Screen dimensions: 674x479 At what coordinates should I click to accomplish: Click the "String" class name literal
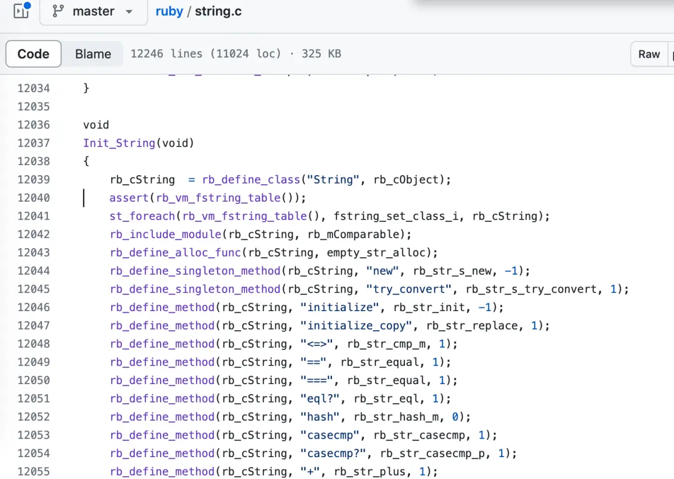pyautogui.click(x=333, y=180)
